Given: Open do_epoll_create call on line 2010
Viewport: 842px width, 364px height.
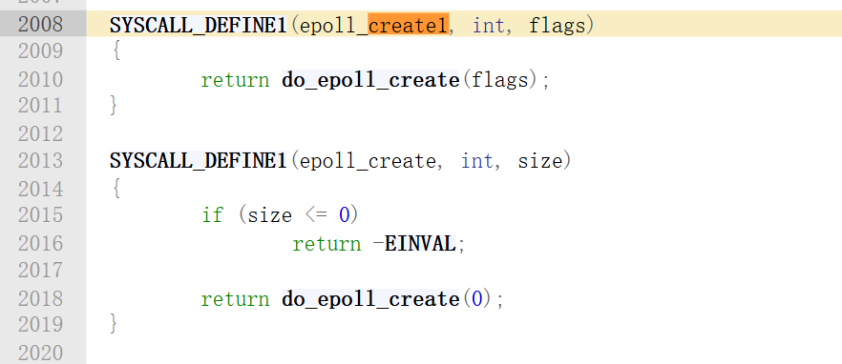Looking at the screenshot, I should [370, 80].
